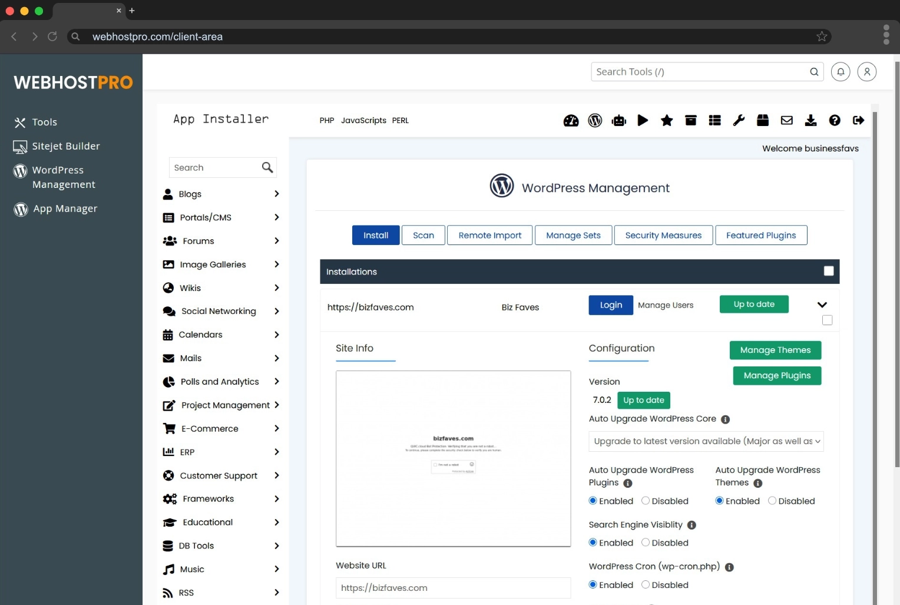The height and width of the screenshot is (605, 900).
Task: Click the WordPress logo icon in top toolbar
Action: (595, 121)
